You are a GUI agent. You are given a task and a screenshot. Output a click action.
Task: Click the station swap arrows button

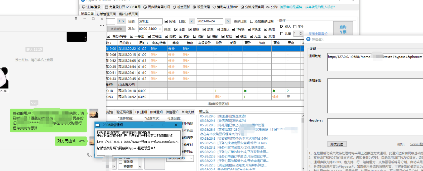point(121,21)
